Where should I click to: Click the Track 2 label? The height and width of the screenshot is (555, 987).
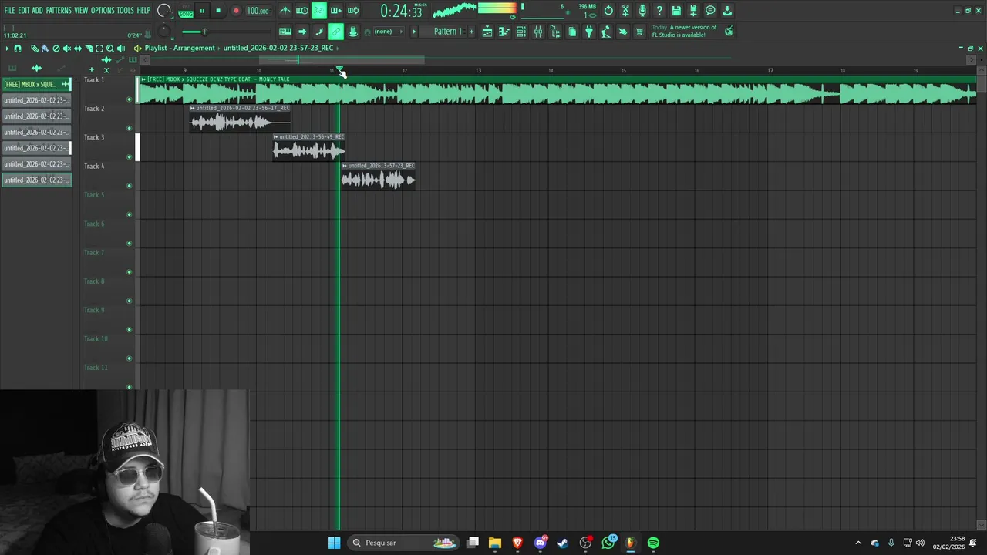94,109
